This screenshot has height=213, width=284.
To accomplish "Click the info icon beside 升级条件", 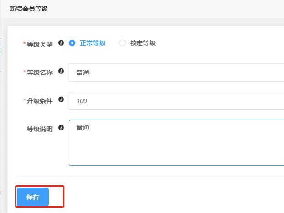I will [x=61, y=99].
